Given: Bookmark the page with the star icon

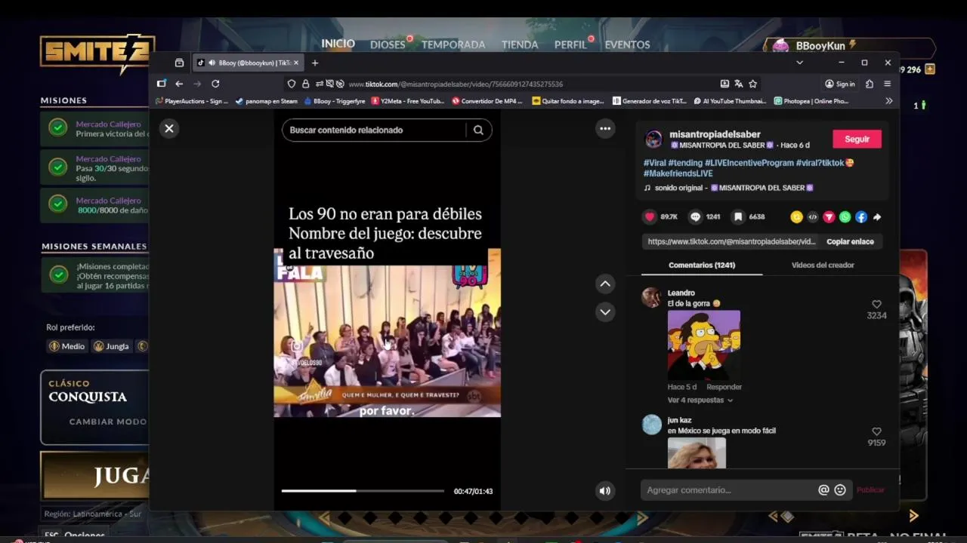Looking at the screenshot, I should [x=752, y=84].
